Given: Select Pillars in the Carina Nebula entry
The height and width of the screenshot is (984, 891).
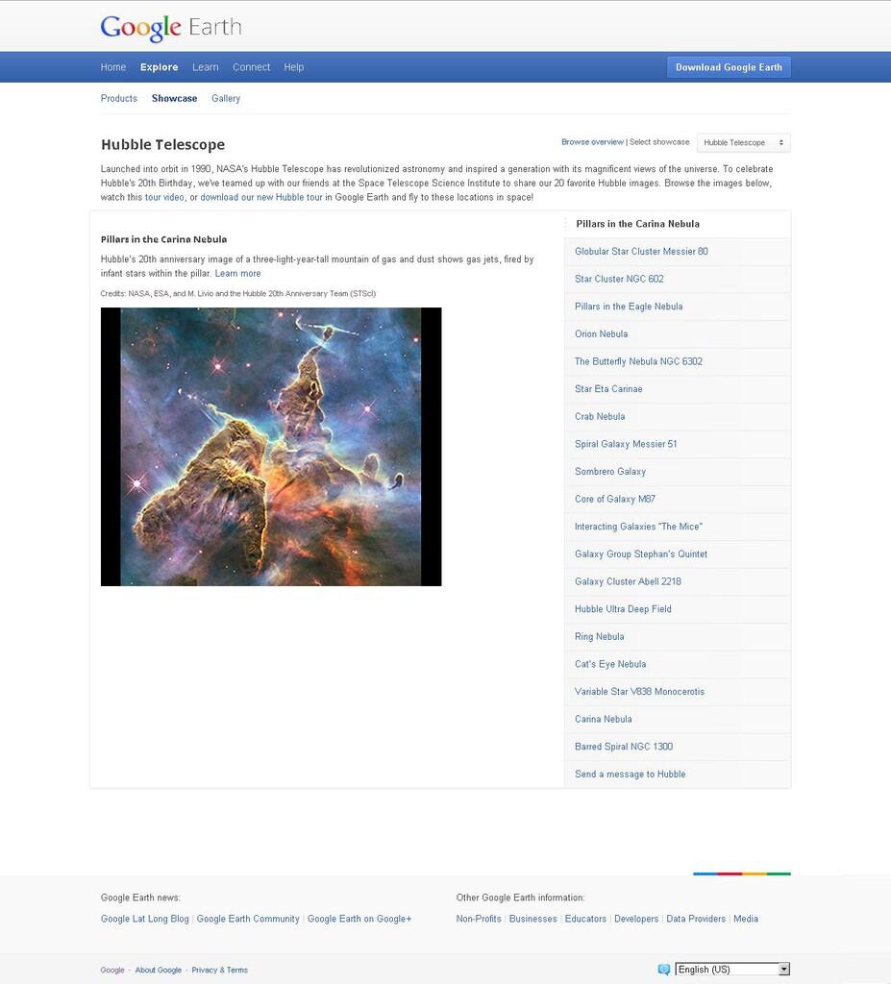Looking at the screenshot, I should click(678, 224).
